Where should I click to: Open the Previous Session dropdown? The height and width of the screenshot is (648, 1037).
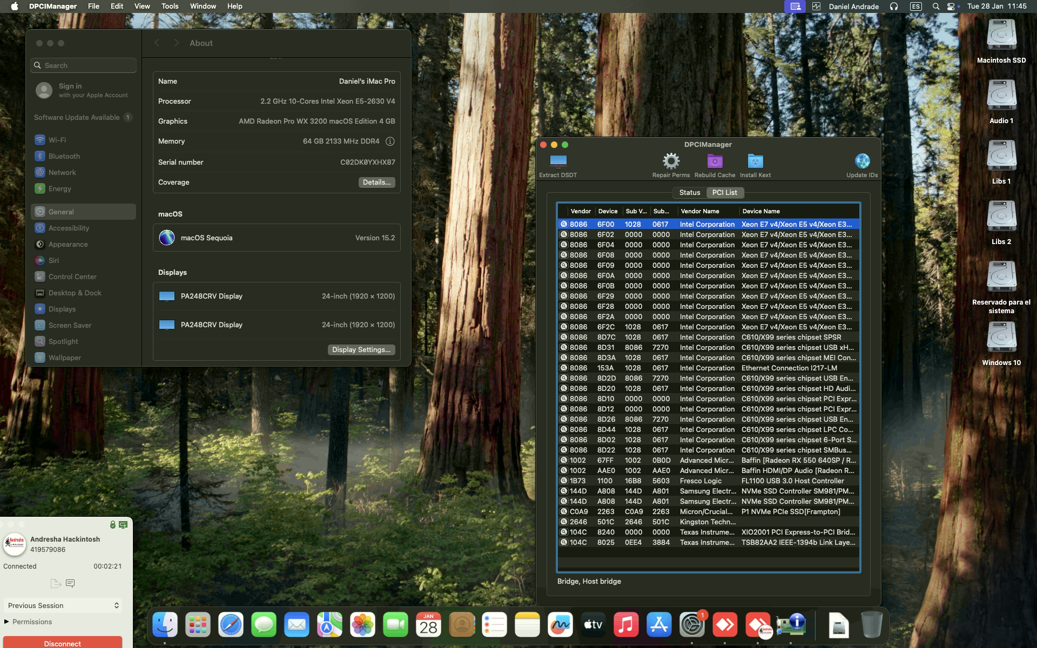click(63, 605)
